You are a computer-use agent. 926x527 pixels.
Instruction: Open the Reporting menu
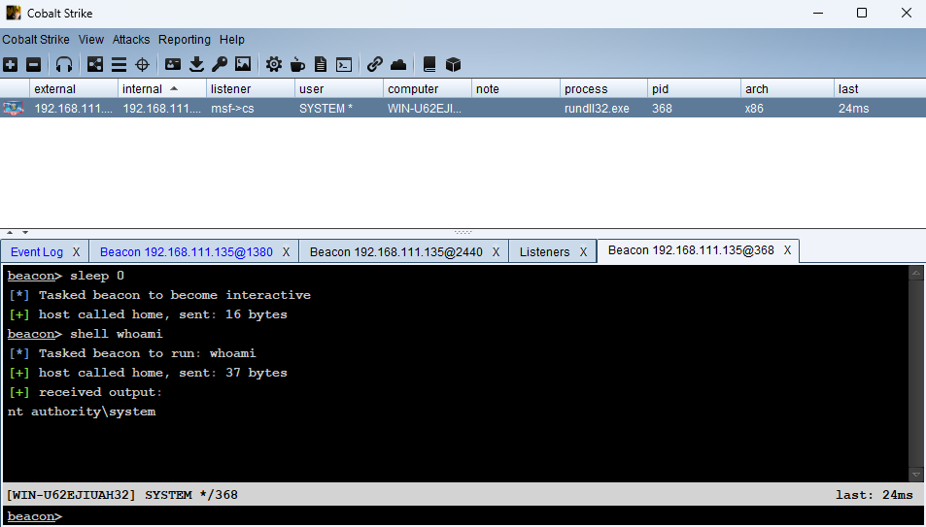pyautogui.click(x=185, y=40)
